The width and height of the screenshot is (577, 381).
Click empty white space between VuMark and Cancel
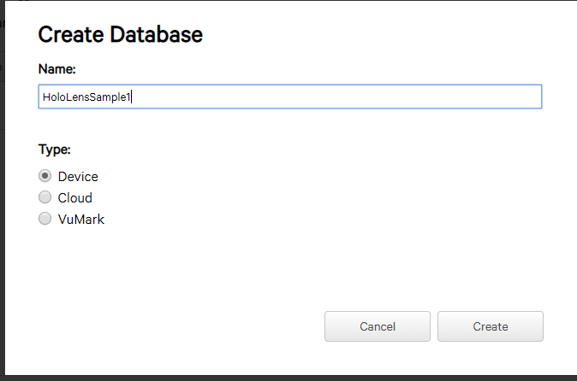[214, 273]
